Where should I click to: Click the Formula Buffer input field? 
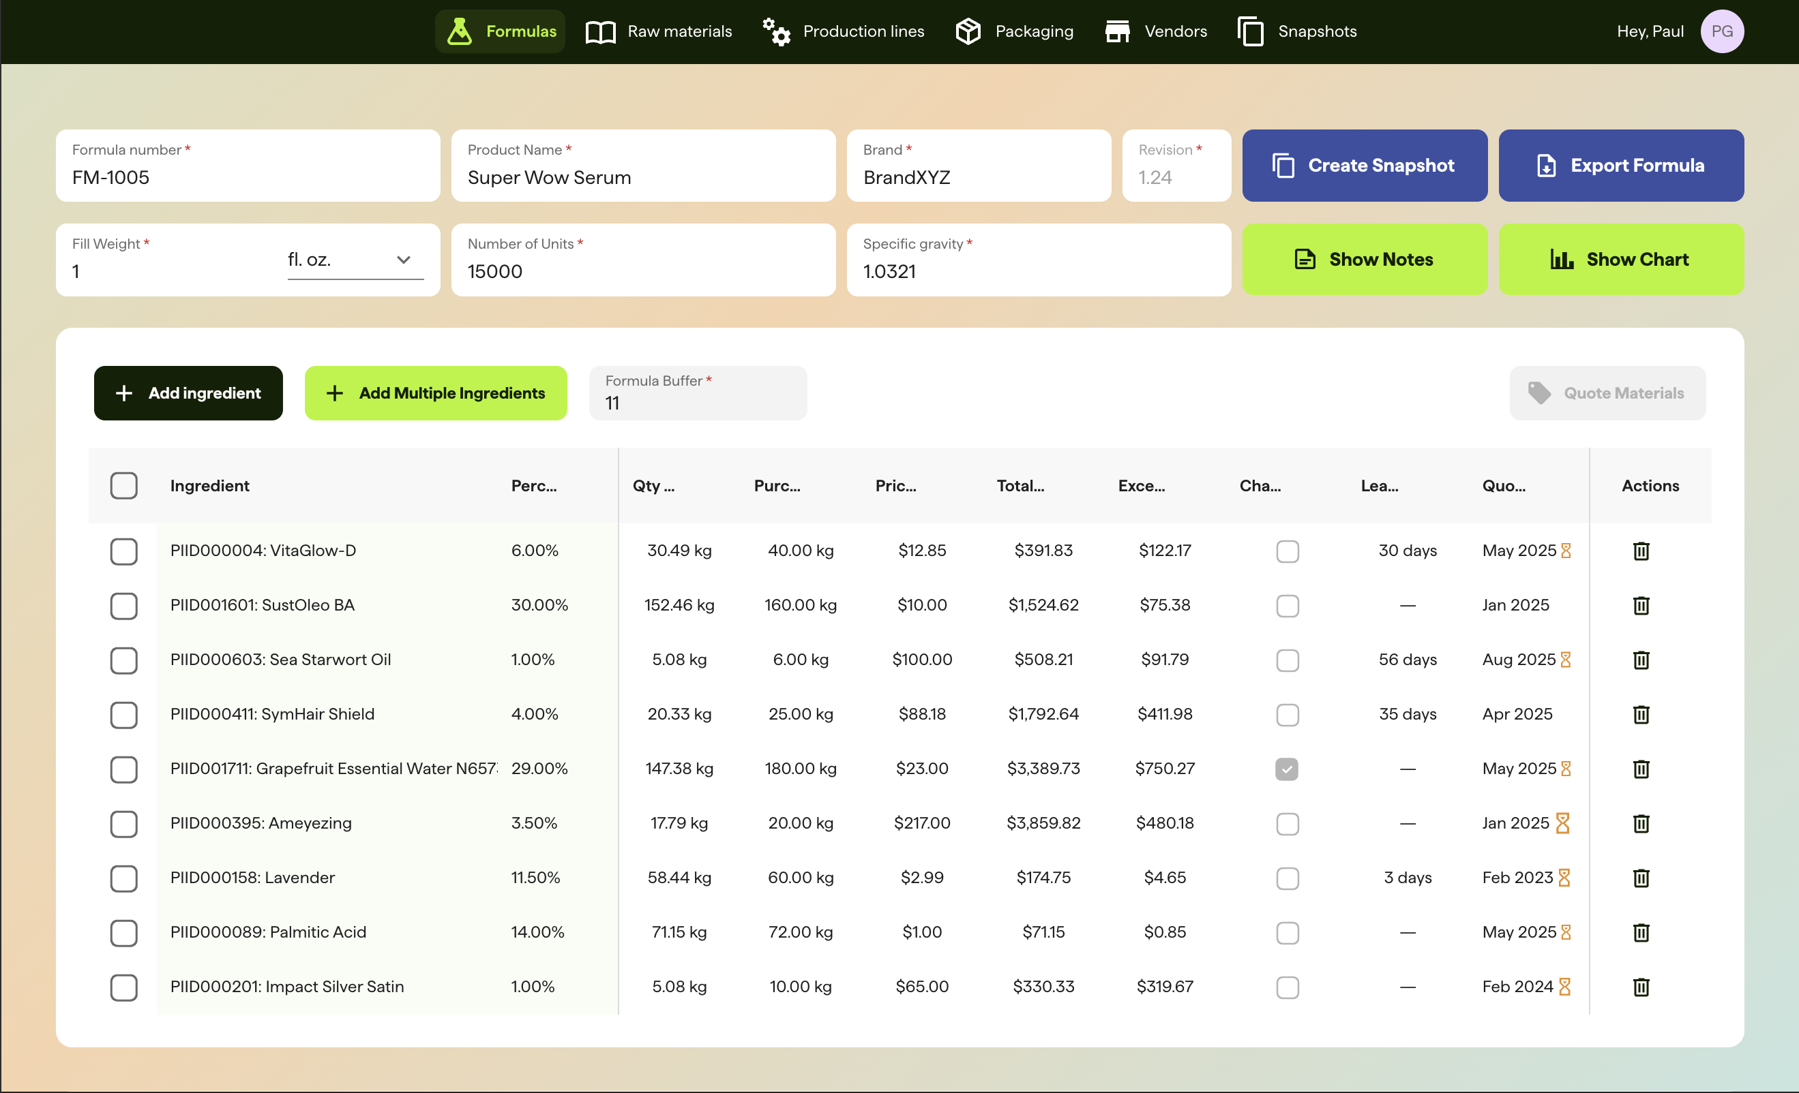[x=697, y=403]
